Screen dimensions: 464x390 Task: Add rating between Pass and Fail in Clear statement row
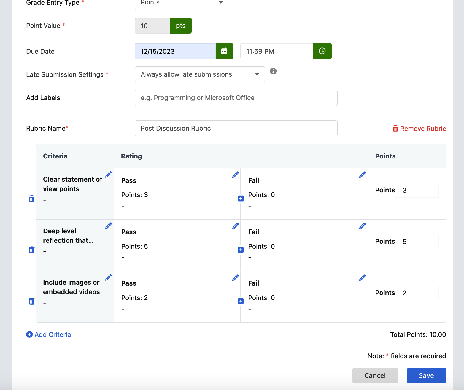click(241, 198)
